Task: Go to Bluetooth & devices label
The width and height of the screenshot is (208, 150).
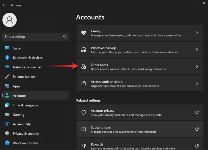Action: click(x=28, y=58)
